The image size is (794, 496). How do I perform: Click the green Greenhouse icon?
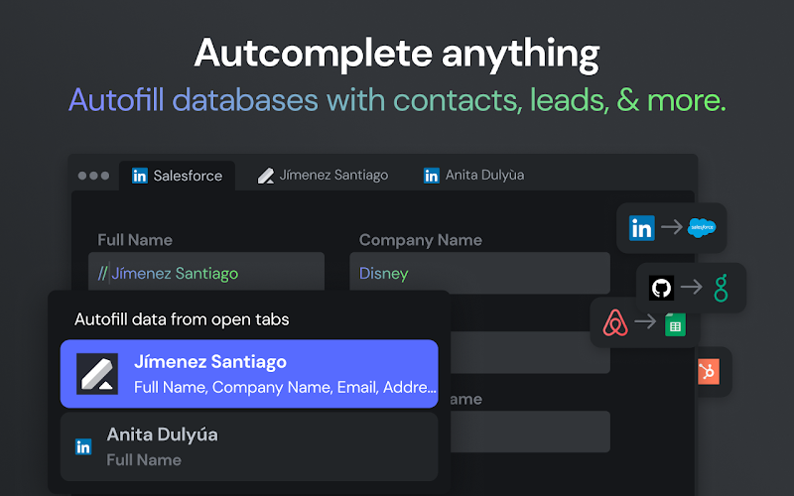click(x=722, y=288)
